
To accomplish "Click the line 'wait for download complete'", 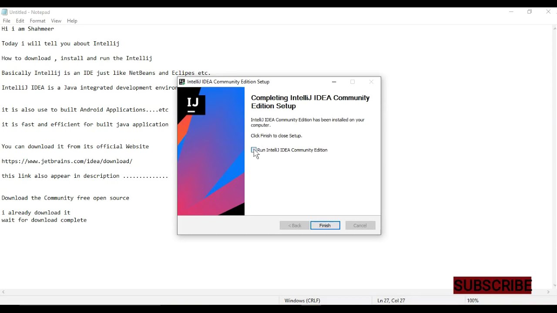I will point(44,220).
